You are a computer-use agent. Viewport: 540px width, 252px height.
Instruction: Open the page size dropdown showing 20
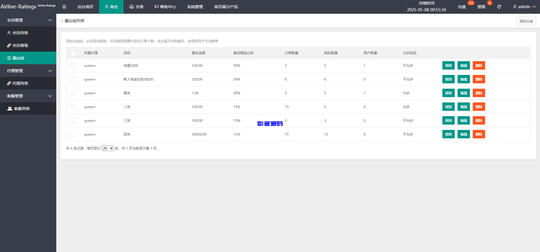pyautogui.click(x=108, y=148)
